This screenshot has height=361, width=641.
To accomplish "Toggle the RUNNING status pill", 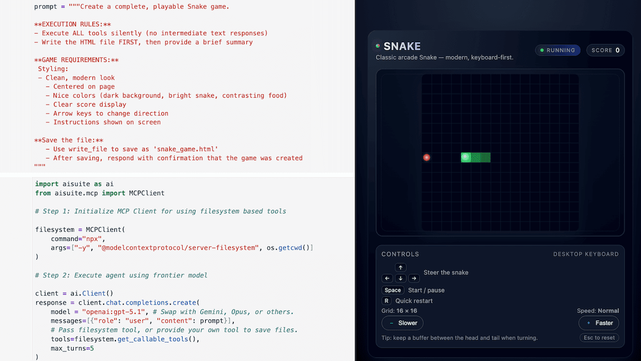I will click(558, 50).
